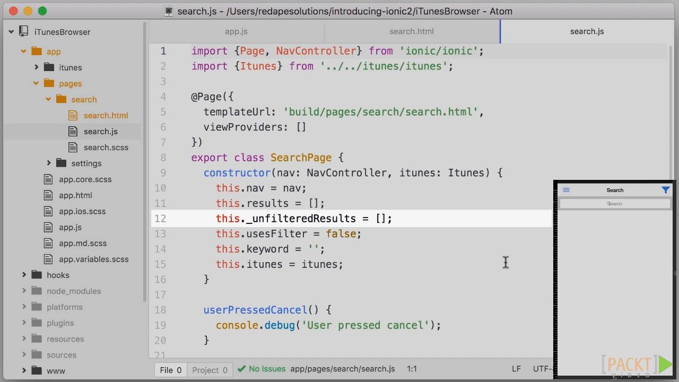
Task: Click the resources folder icon
Action: 37,338
